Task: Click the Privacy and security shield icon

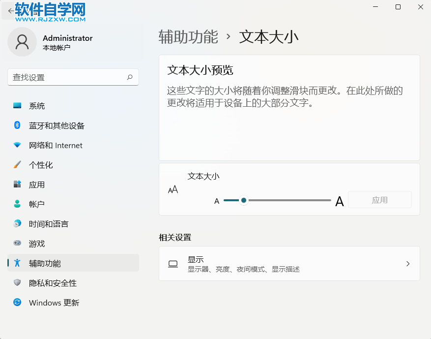Action: (x=17, y=283)
